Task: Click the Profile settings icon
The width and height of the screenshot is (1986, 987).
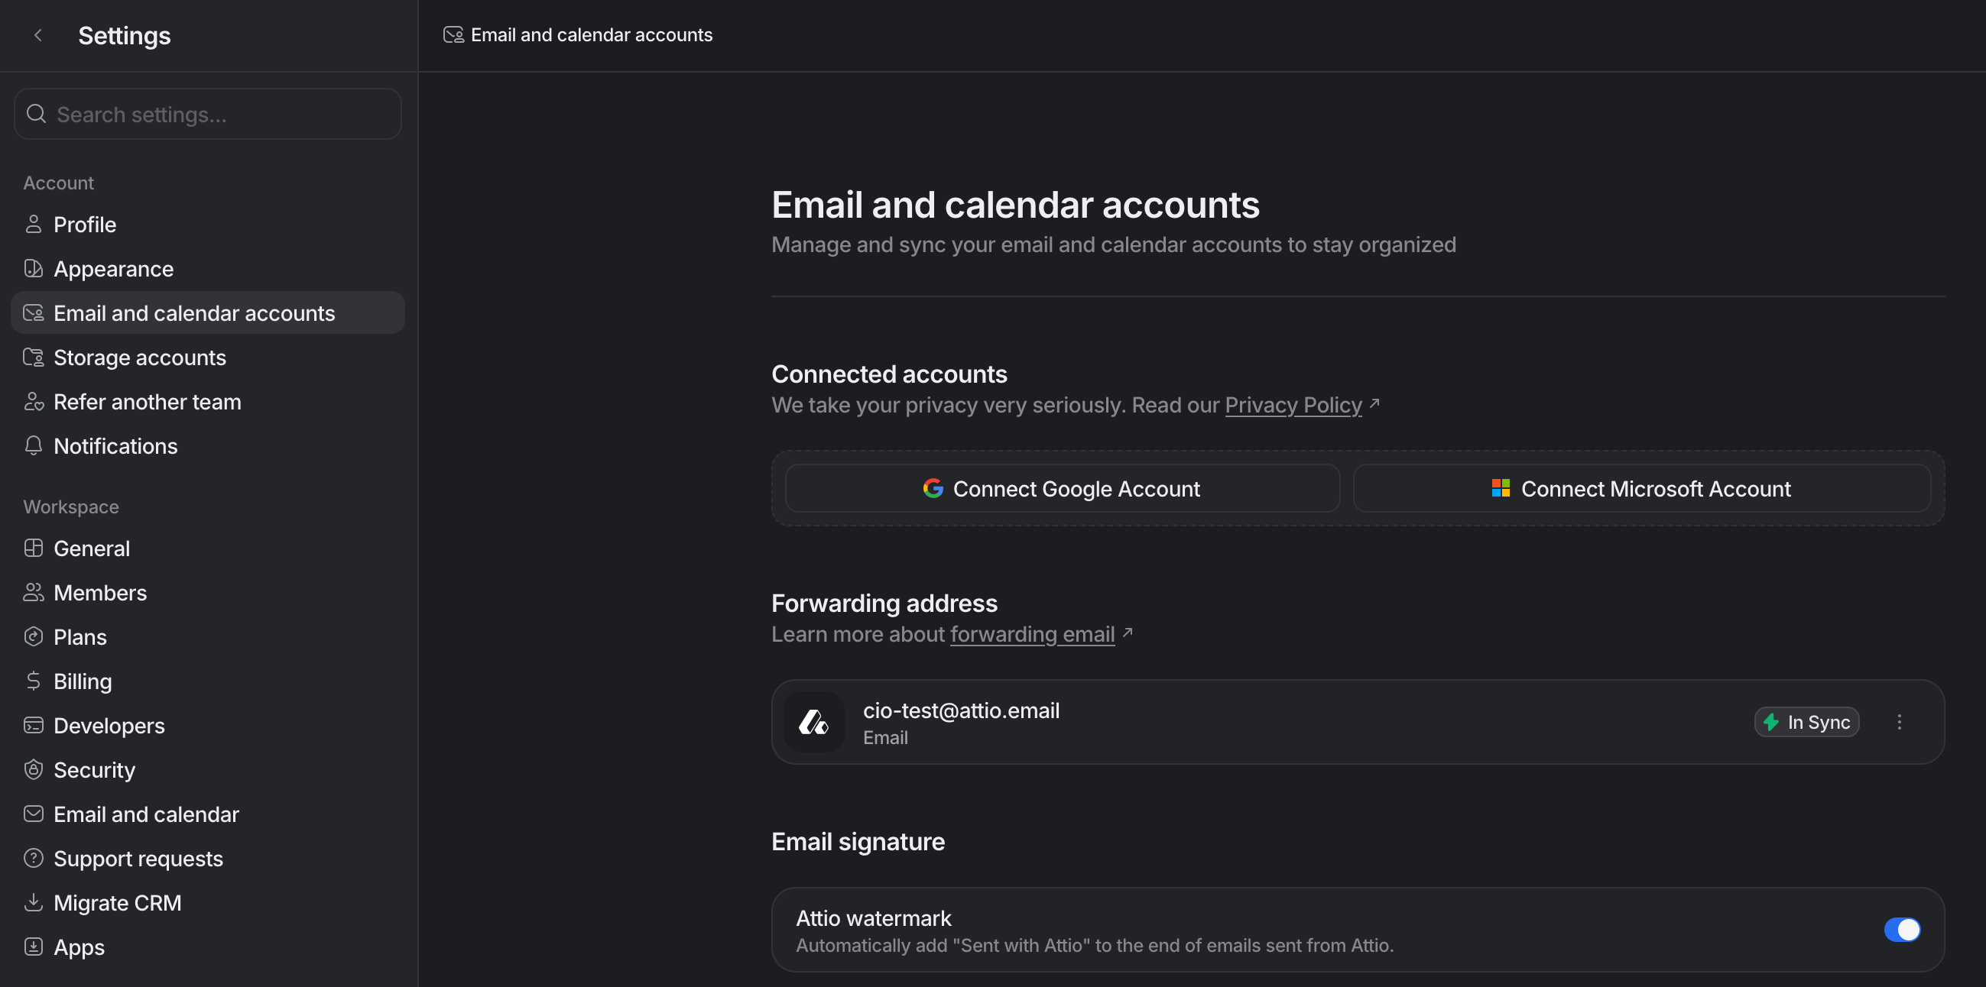Action: [33, 224]
